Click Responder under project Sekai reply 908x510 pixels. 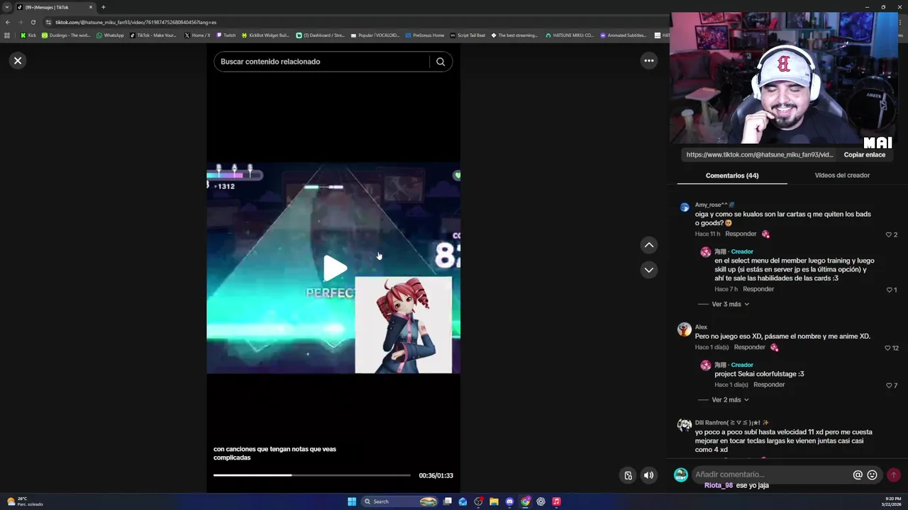(769, 385)
